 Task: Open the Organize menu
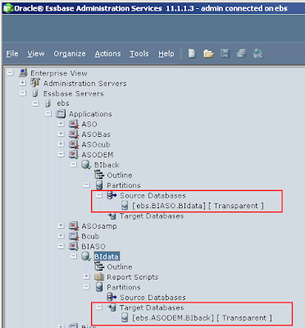[70, 53]
